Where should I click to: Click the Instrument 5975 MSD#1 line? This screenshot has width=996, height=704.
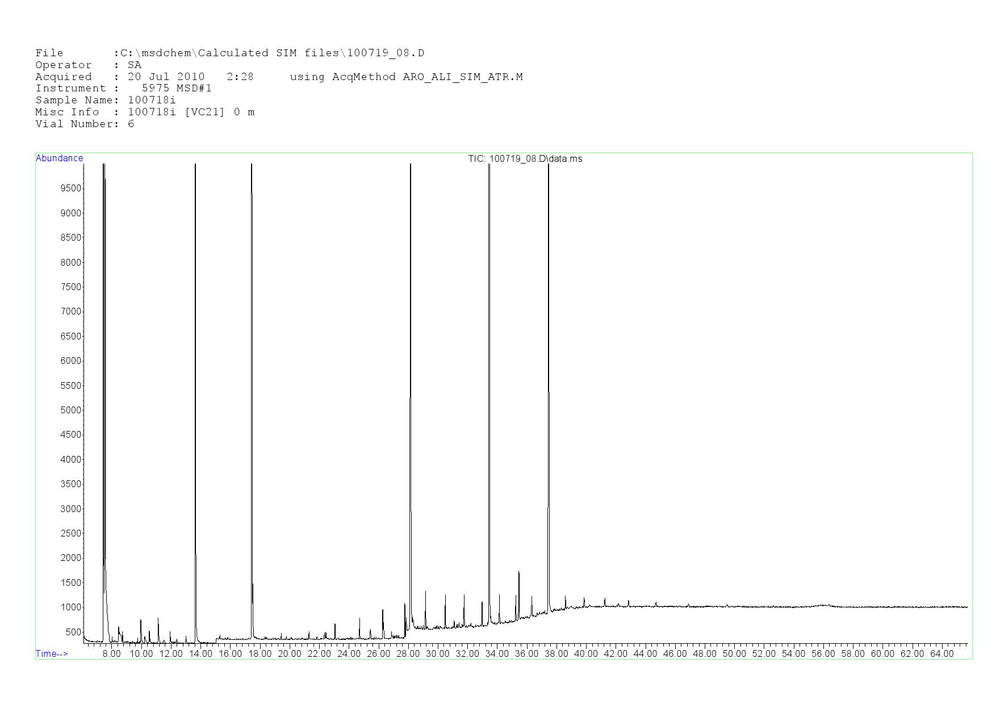pyautogui.click(x=123, y=88)
